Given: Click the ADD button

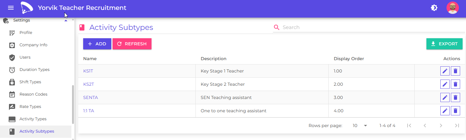Looking at the screenshot, I should point(97,44).
